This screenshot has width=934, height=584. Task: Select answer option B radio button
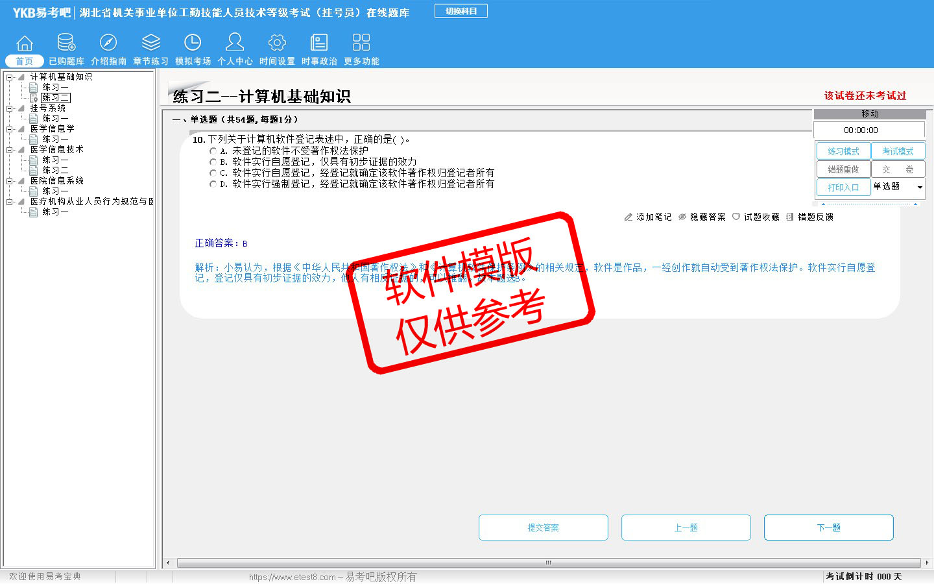coord(213,162)
